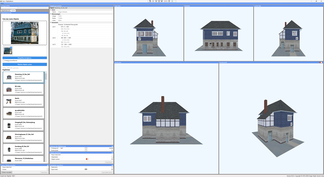
Task: Select the eg epfenhofen result thumbnail
Action: tap(9, 113)
